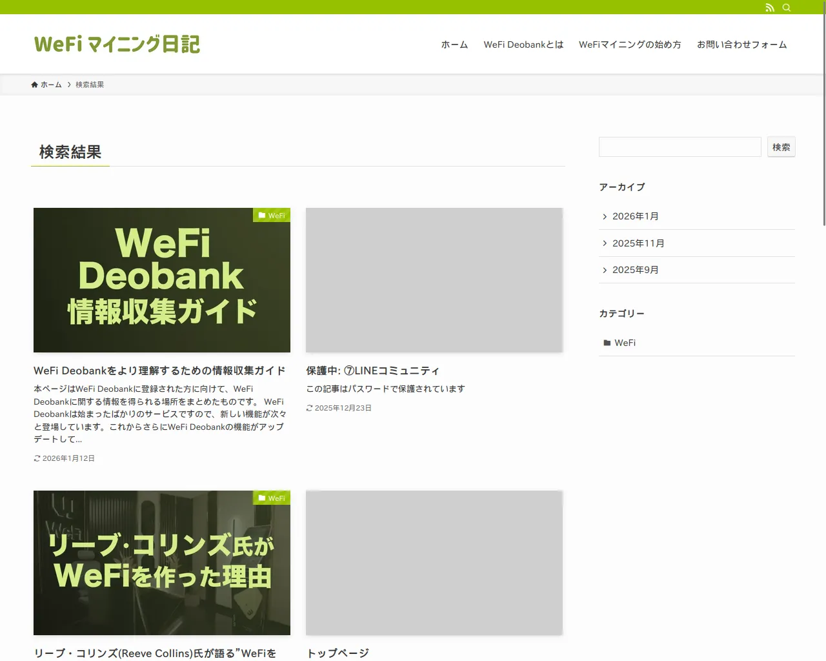Open the header search icon
The image size is (826, 661).
pos(787,8)
